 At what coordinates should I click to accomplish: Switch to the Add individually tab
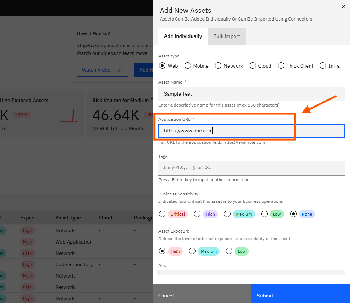click(183, 36)
